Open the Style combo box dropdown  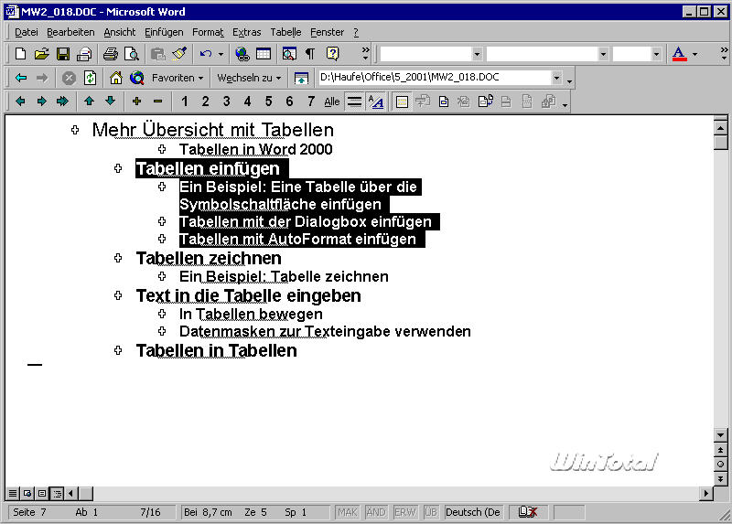477,55
